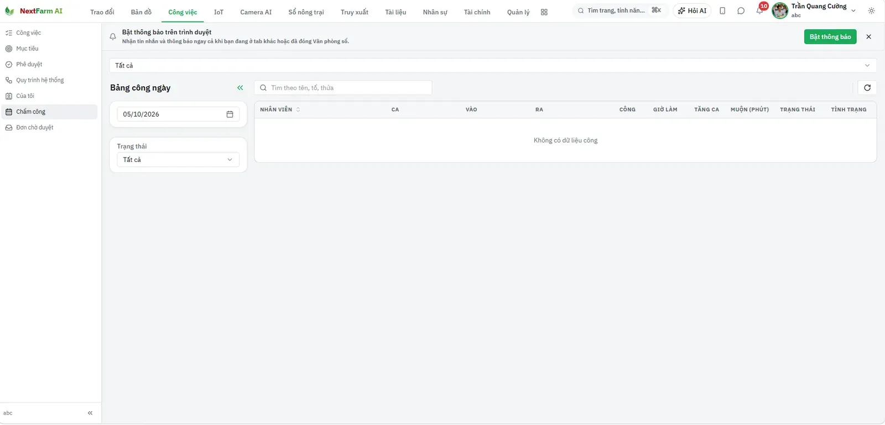This screenshot has height=425, width=885.
Task: Switch to the Trao đổi tab
Action: click(x=102, y=12)
